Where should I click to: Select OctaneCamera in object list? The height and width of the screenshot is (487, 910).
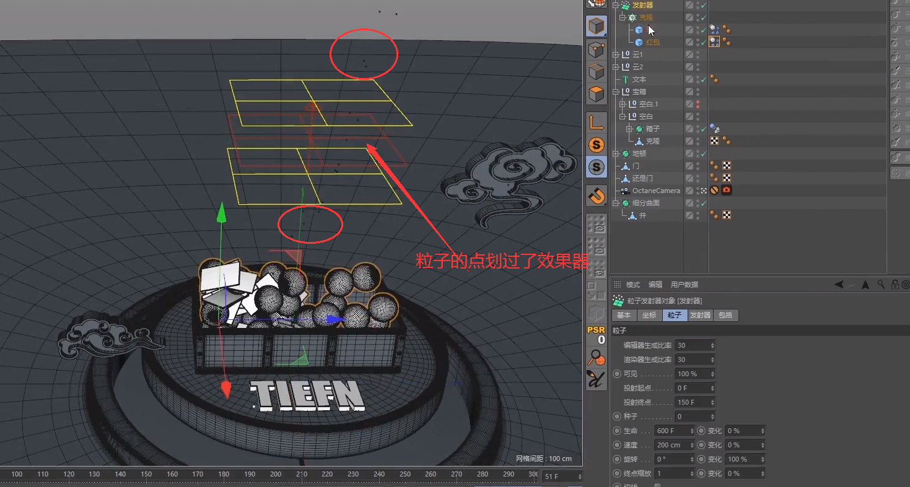(655, 191)
